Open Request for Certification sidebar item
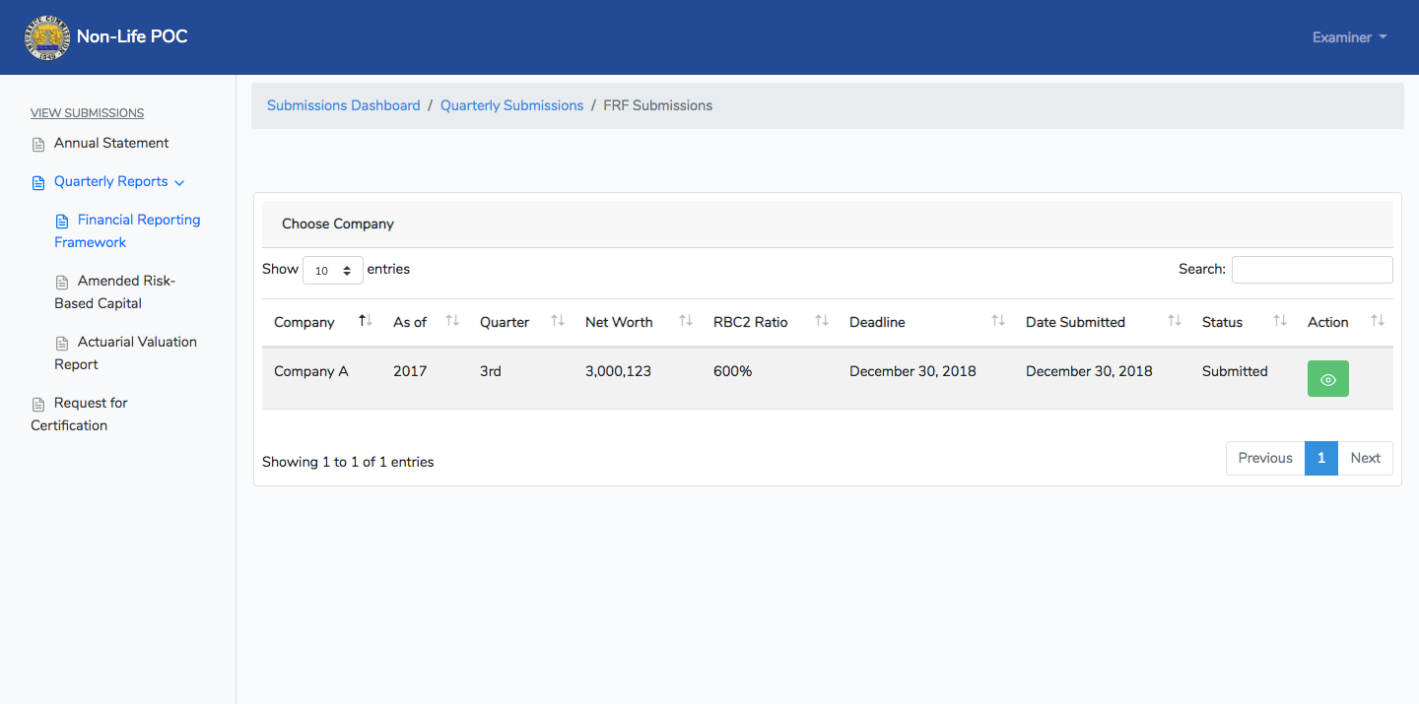The width and height of the screenshot is (1419, 704). (79, 414)
